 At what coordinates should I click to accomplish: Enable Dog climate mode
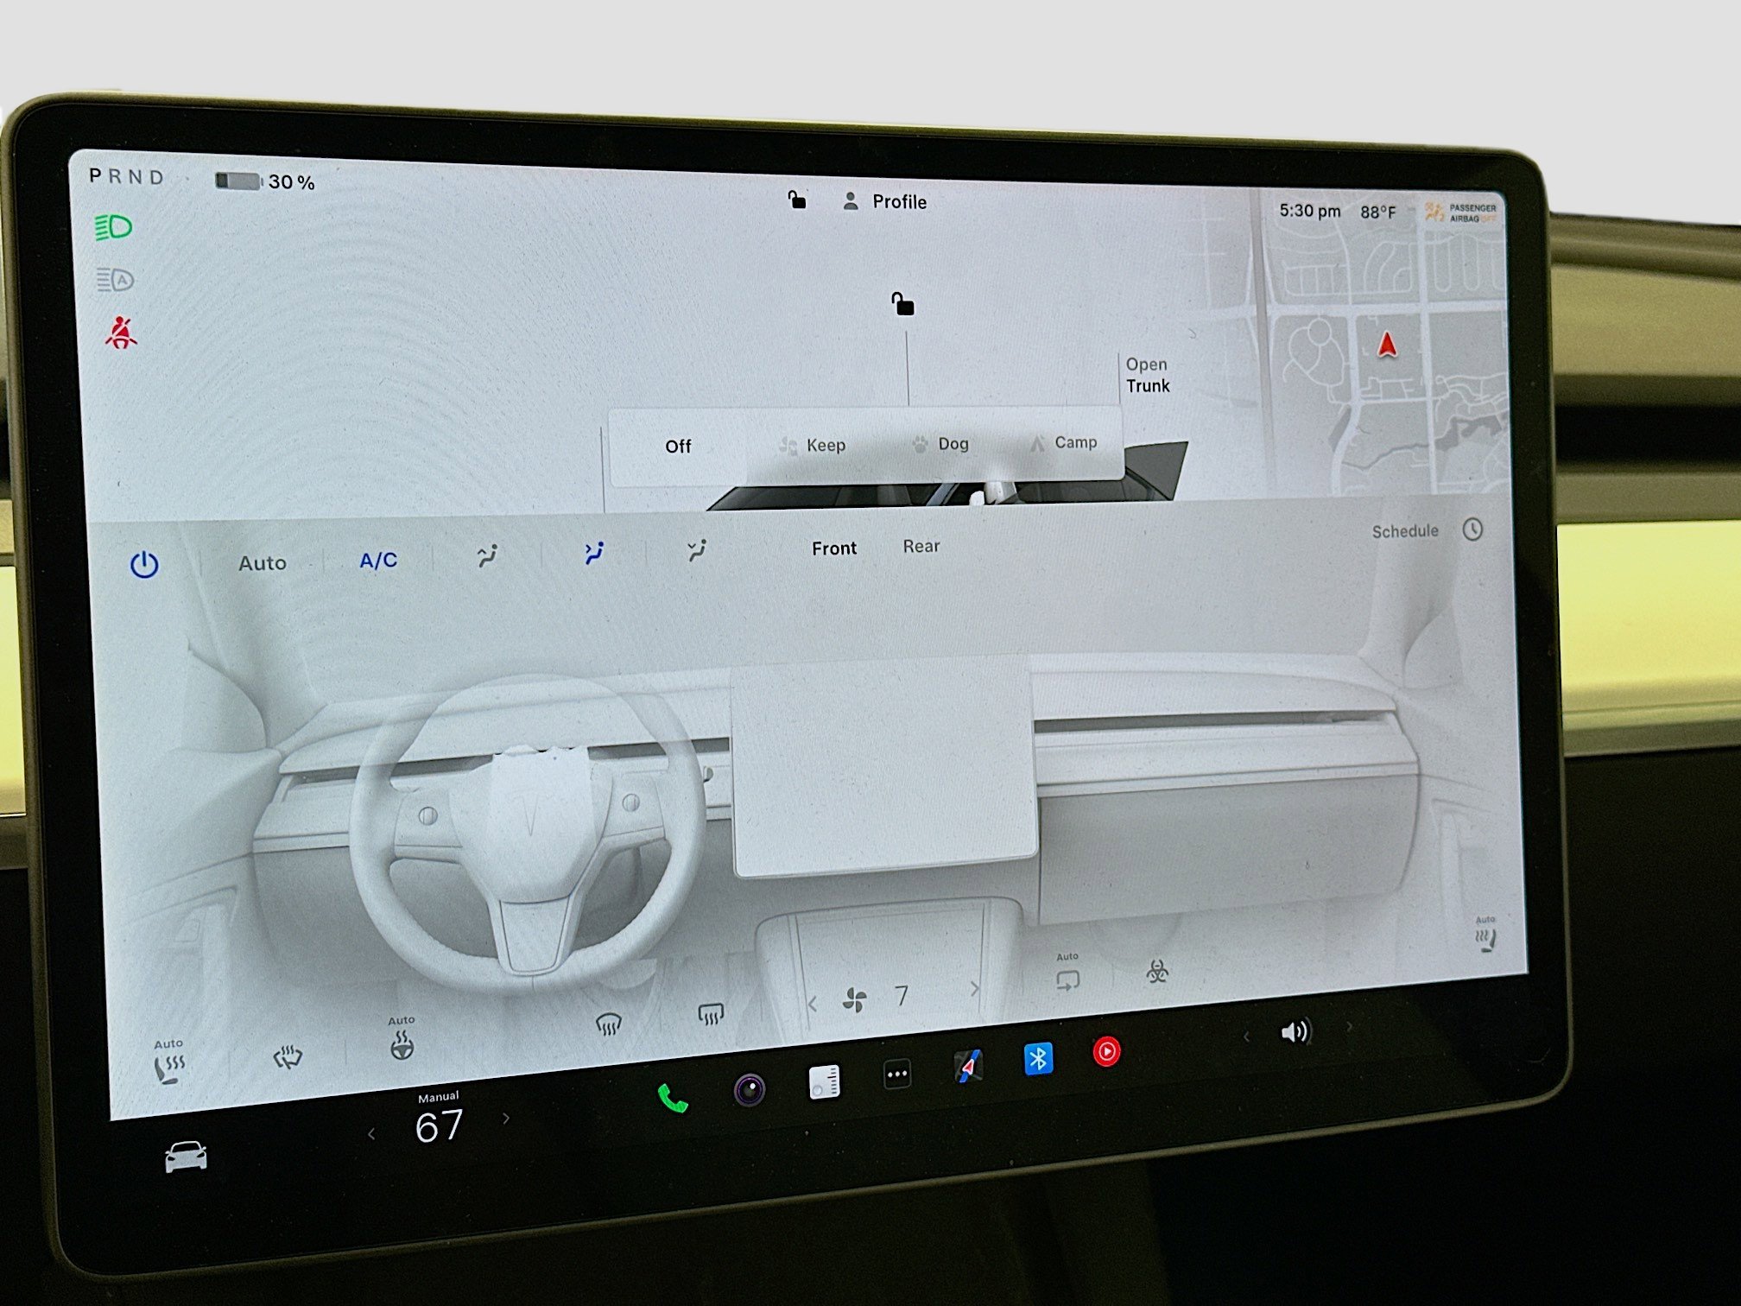[952, 443]
